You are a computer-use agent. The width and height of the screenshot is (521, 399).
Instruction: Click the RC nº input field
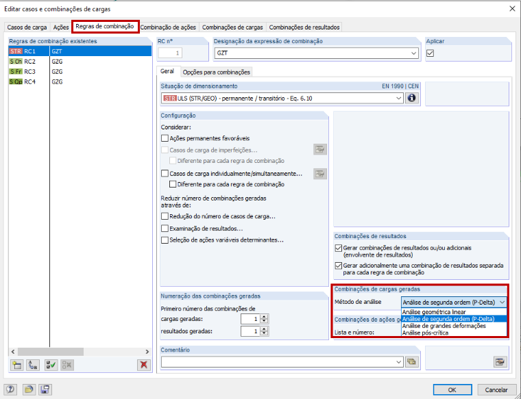point(170,53)
